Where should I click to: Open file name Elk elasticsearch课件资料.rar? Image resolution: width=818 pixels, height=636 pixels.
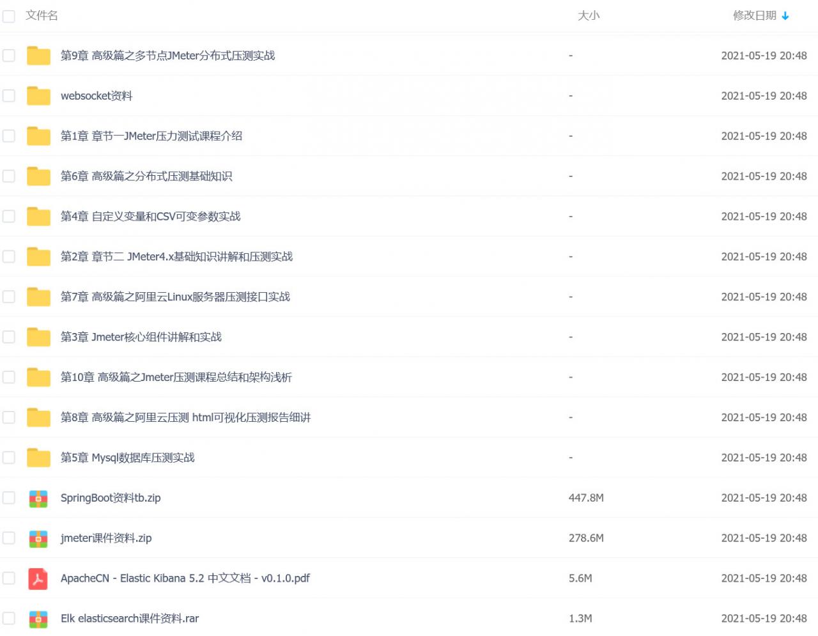coord(130,619)
